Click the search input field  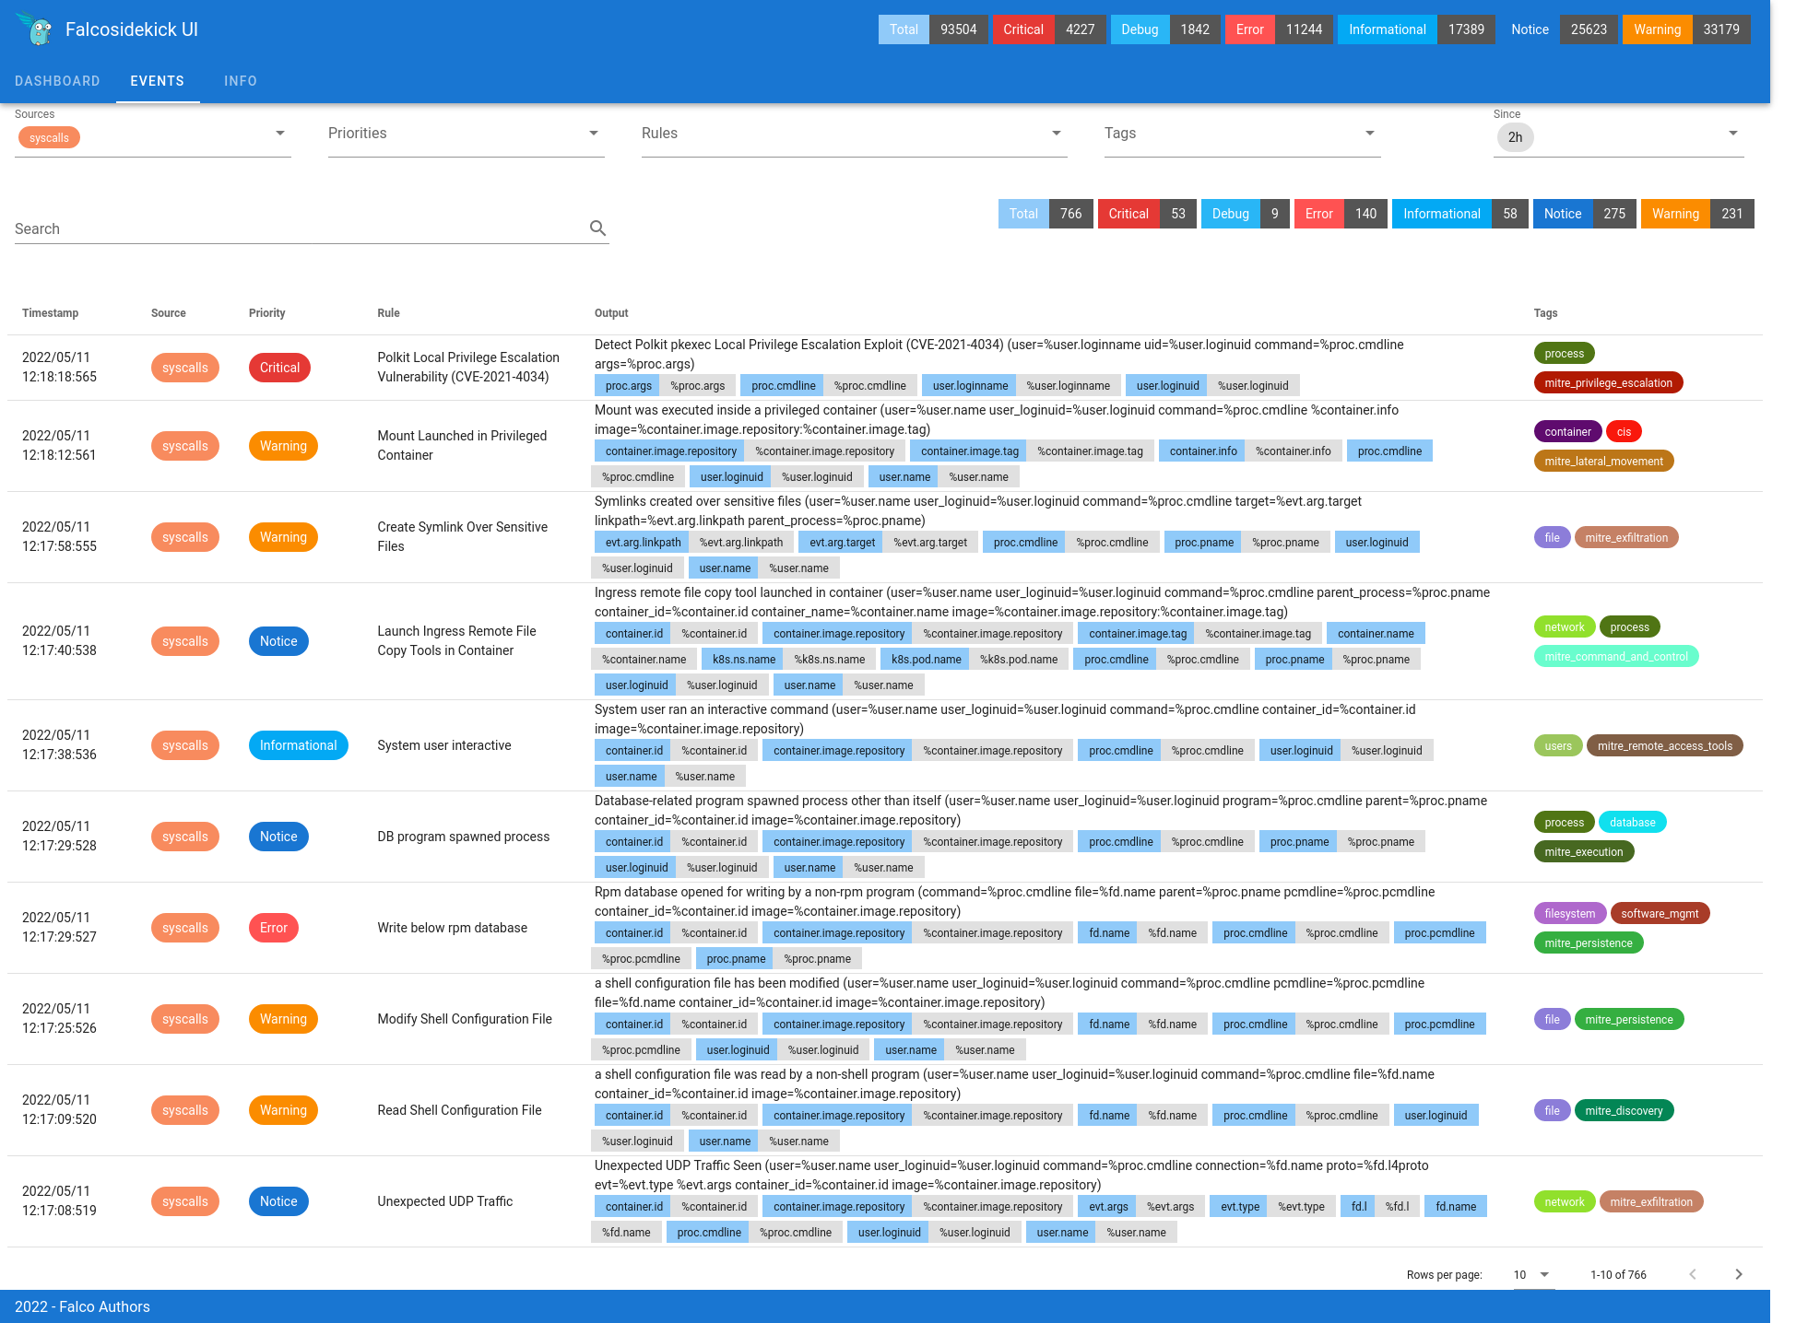pyautogui.click(x=296, y=228)
